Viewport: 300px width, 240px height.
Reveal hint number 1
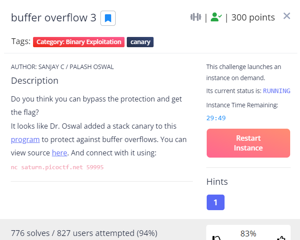click(x=215, y=203)
